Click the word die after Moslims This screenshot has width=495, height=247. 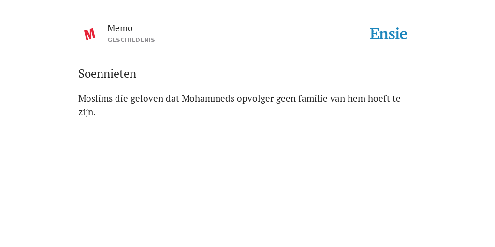[121, 98]
